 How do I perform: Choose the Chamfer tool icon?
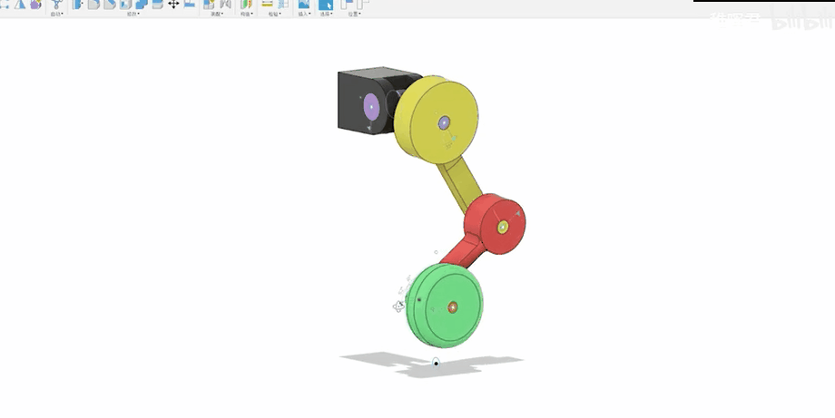point(109,4)
